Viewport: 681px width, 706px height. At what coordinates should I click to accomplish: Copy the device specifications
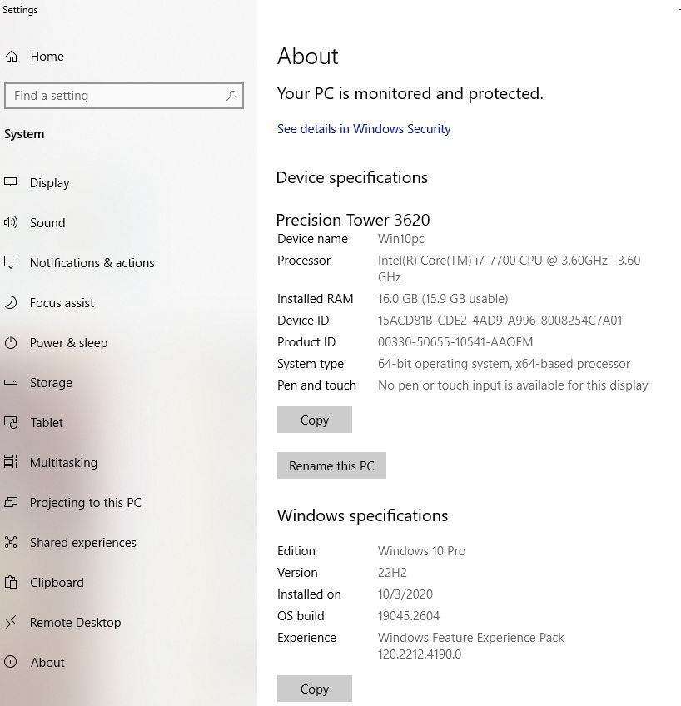315,420
